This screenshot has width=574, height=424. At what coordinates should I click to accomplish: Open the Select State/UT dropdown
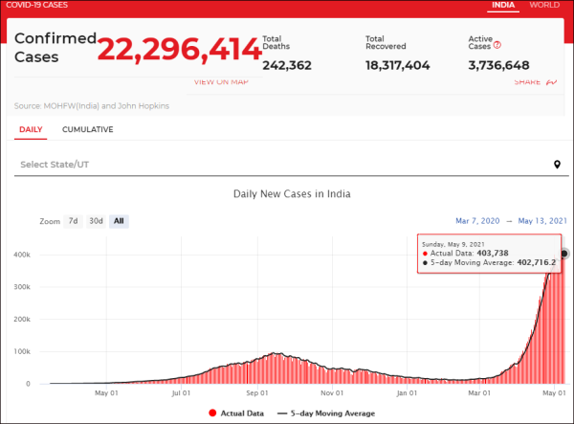[291, 165]
